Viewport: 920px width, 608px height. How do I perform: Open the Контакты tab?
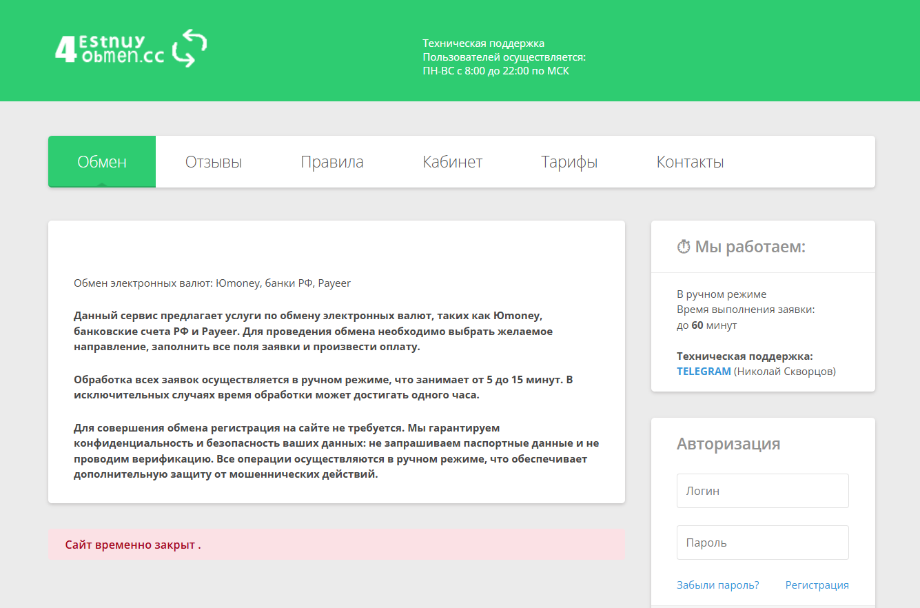pyautogui.click(x=690, y=161)
